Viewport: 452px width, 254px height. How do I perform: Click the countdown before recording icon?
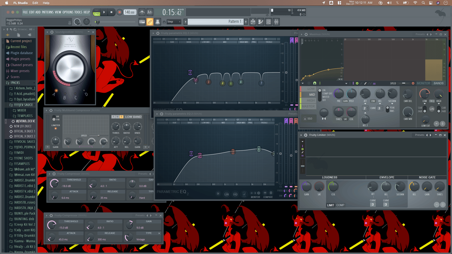[x=150, y=12]
